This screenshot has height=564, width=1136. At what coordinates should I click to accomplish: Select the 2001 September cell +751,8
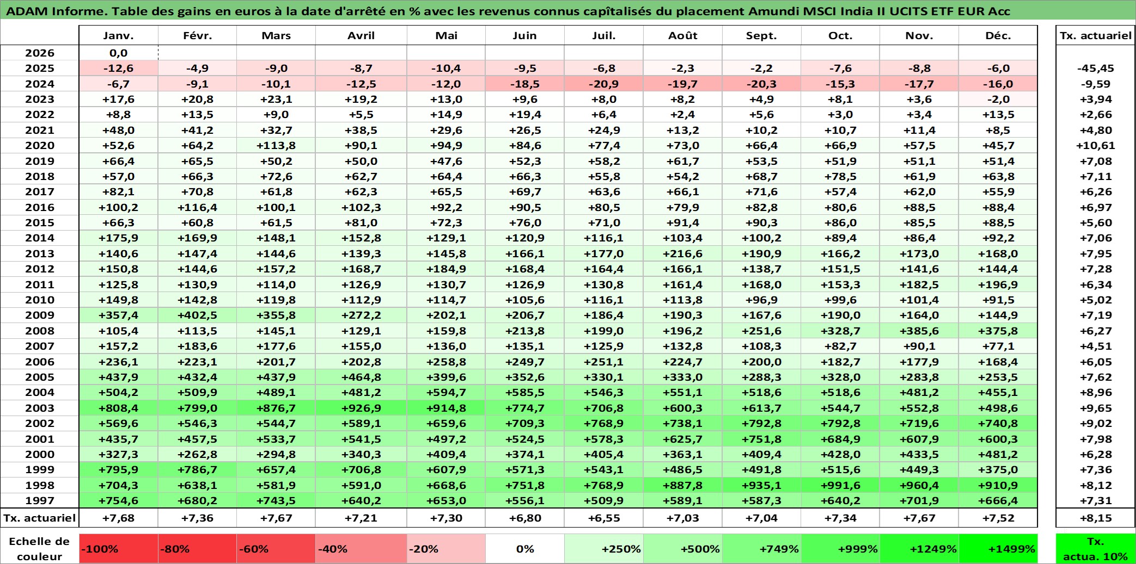tap(762, 439)
